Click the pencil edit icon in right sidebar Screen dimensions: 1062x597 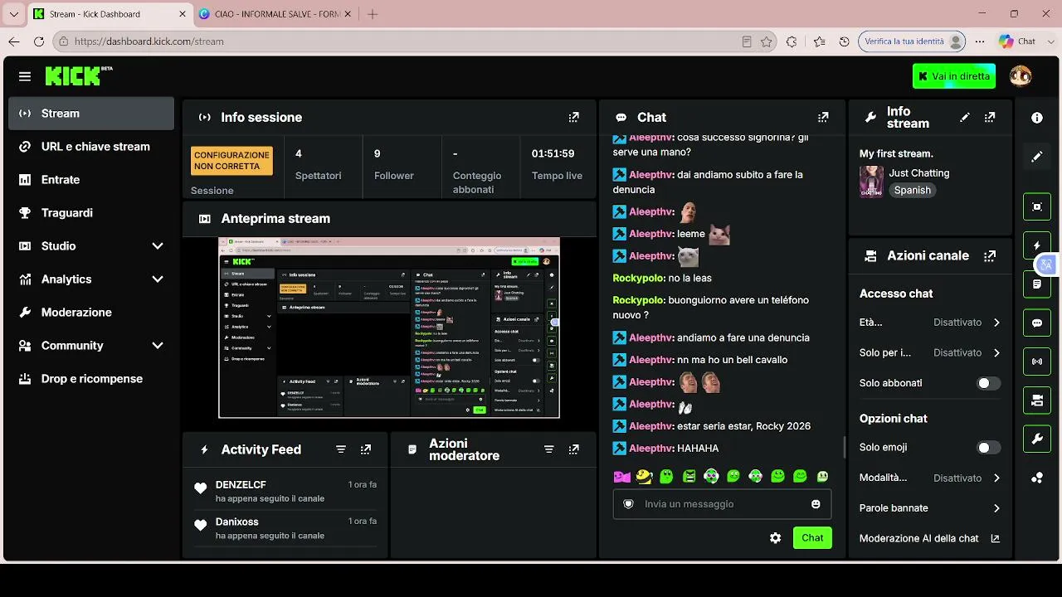click(1037, 156)
